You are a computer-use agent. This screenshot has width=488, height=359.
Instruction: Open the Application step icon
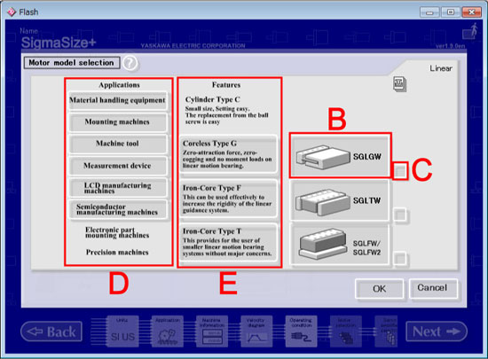point(168,332)
